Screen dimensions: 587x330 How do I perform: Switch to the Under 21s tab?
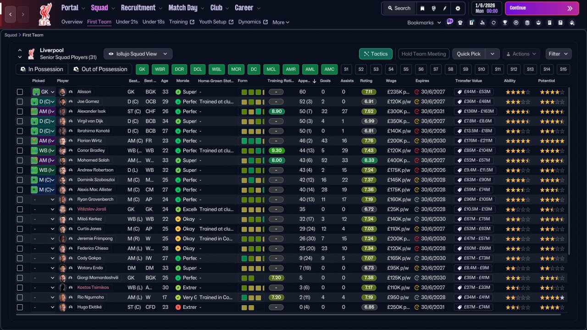tap(127, 22)
